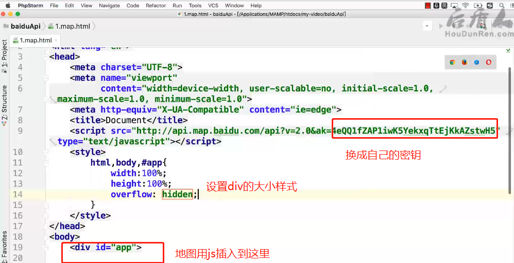Click the baiduApi folder icon in the breadcrumb

click(x=6, y=27)
